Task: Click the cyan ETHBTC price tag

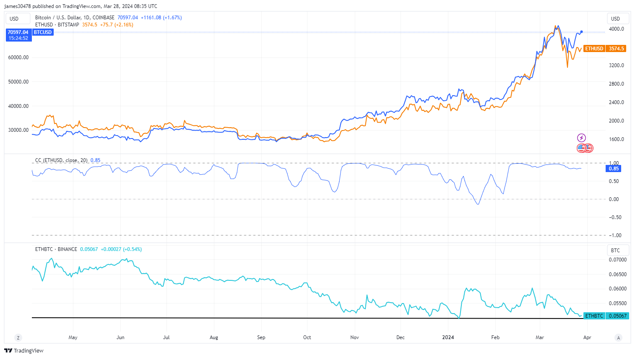Action: click(606, 316)
